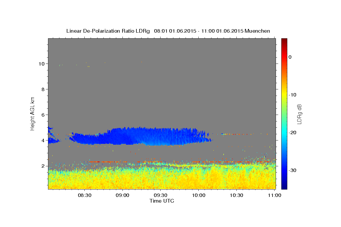Click the "Time UTC" axis label
This screenshot has width=341, height=227.
tap(162, 201)
